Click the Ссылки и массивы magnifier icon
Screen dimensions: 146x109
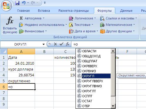(x=102, y=18)
